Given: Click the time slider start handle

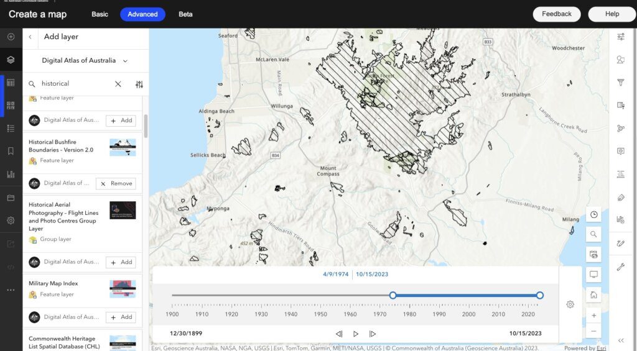Looking at the screenshot, I should pyautogui.click(x=393, y=296).
